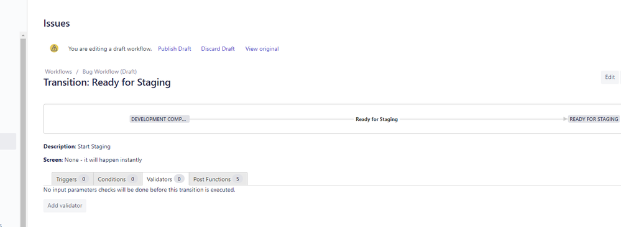Click the yellow warning icon
The height and width of the screenshot is (227, 621).
54,48
